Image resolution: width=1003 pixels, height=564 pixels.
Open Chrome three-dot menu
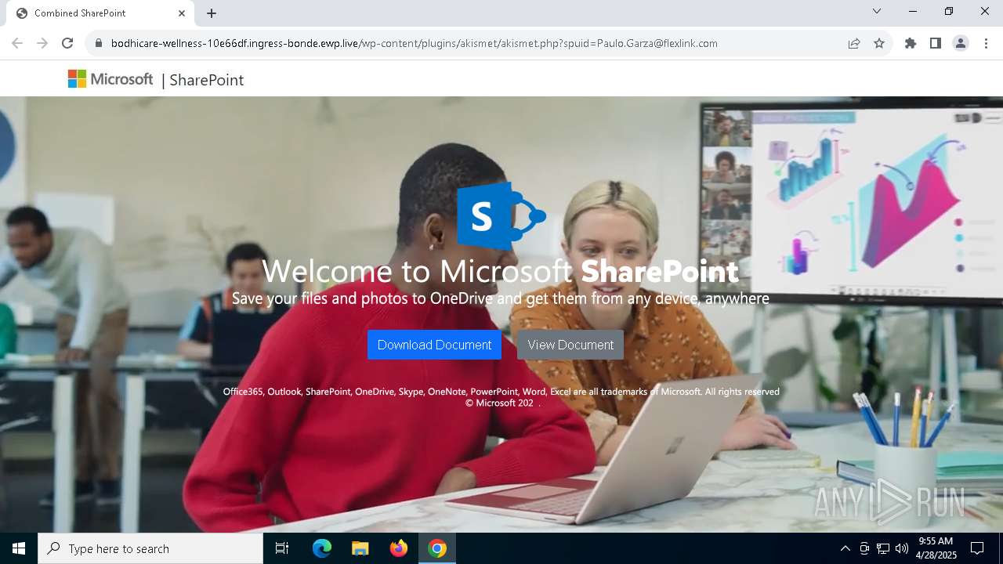click(986, 43)
